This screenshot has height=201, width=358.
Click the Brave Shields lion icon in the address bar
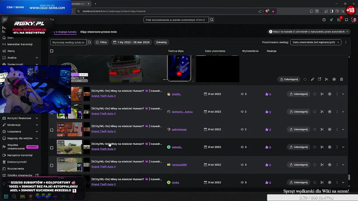pos(267,11)
